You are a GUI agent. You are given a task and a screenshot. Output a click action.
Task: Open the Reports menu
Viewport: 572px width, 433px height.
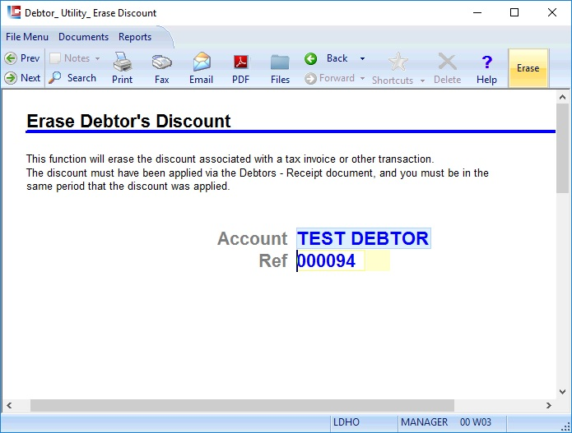pos(135,37)
